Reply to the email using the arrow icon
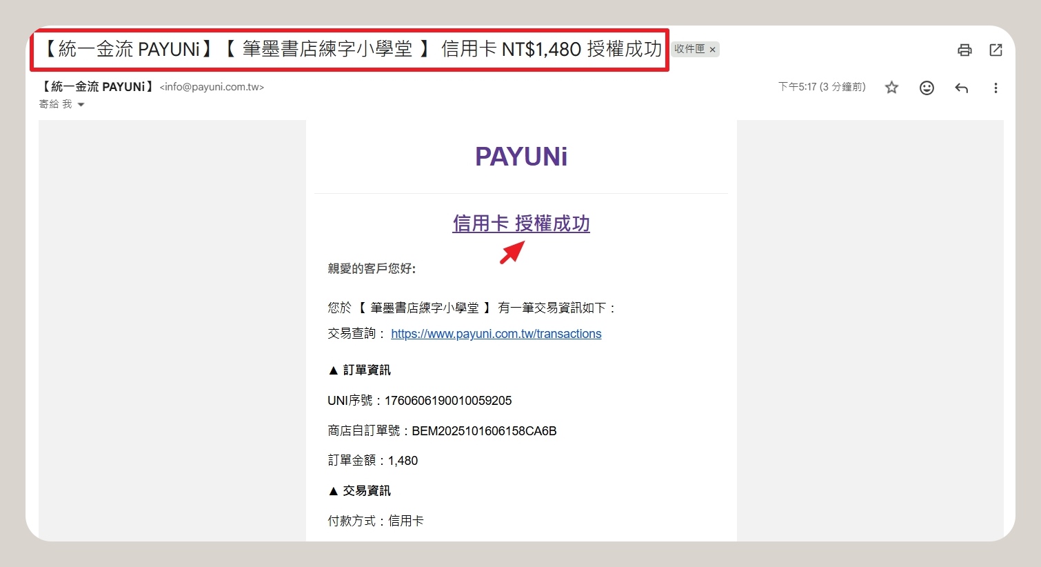 (x=961, y=88)
